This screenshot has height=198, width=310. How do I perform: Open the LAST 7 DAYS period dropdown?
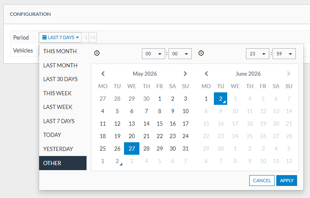[x=60, y=37]
